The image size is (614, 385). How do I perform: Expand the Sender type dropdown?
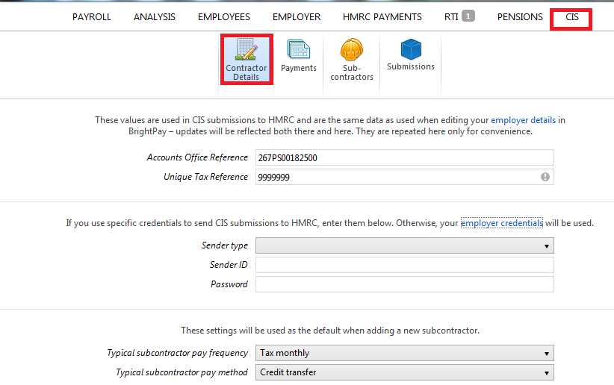405,245
